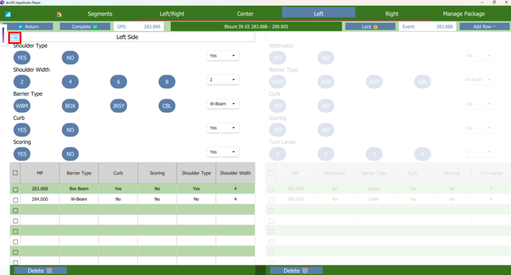Click the Add Row button
This screenshot has width=511, height=275.
(x=484, y=27)
